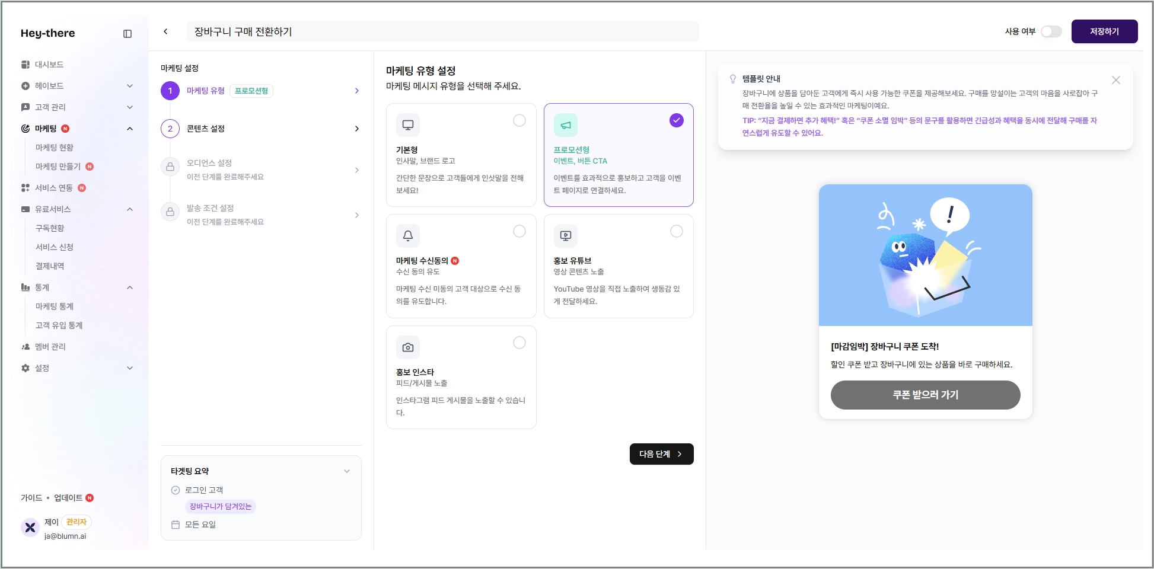
Task: Open step 2 콘텐츠 설정
Action: tap(261, 129)
